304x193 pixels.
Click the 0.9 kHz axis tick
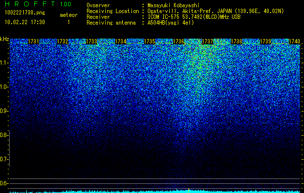pos(4,111)
